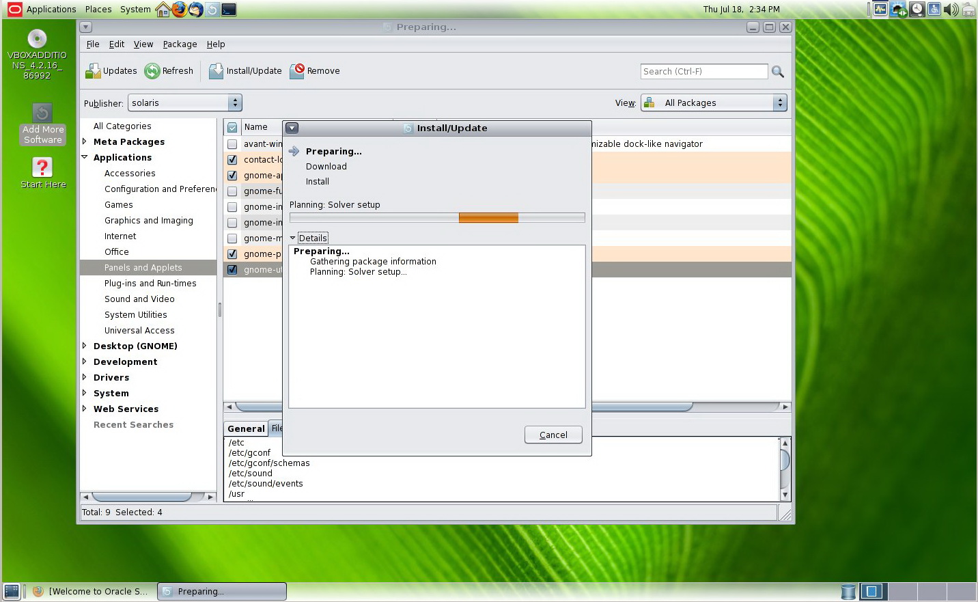Click Preparing taskbar window button
Viewport: 978px width, 602px height.
click(222, 592)
